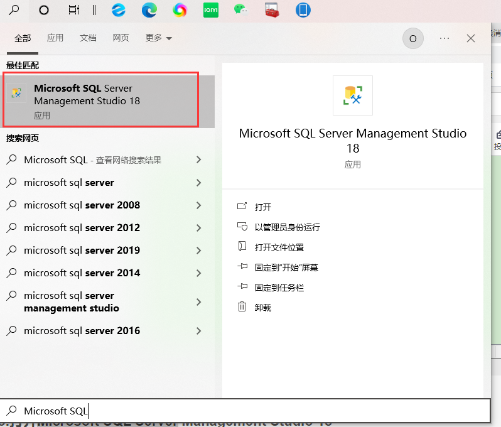This screenshot has height=427, width=501.
Task: Click the magnifier icon beside 'microsoft sql server 2019'
Action: click(x=11, y=251)
